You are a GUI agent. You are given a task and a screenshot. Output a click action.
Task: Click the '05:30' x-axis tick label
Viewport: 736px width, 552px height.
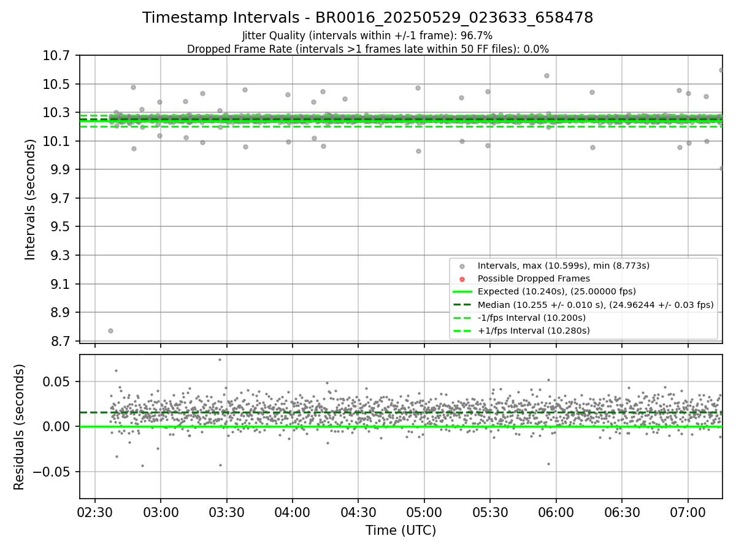tap(490, 512)
